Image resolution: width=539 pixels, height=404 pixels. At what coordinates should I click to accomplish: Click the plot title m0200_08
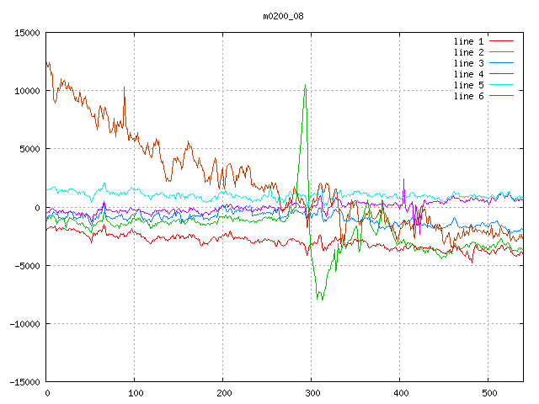click(x=284, y=16)
